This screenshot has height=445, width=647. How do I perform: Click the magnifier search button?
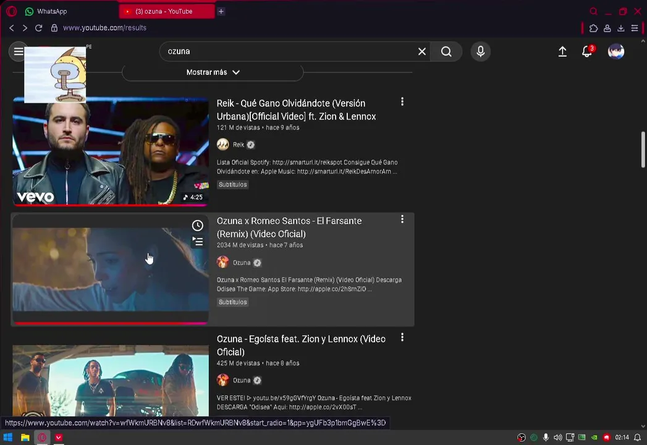tap(446, 51)
